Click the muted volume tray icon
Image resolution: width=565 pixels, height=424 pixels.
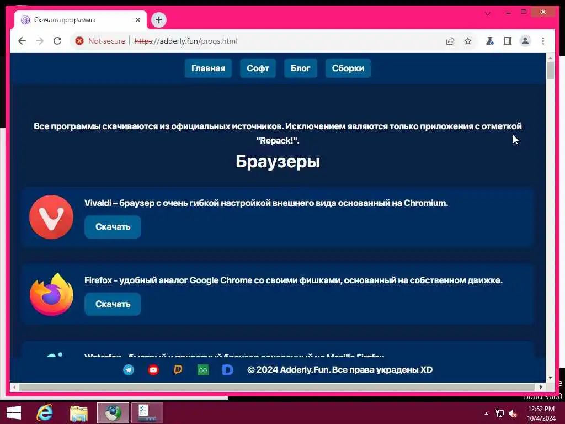(513, 414)
